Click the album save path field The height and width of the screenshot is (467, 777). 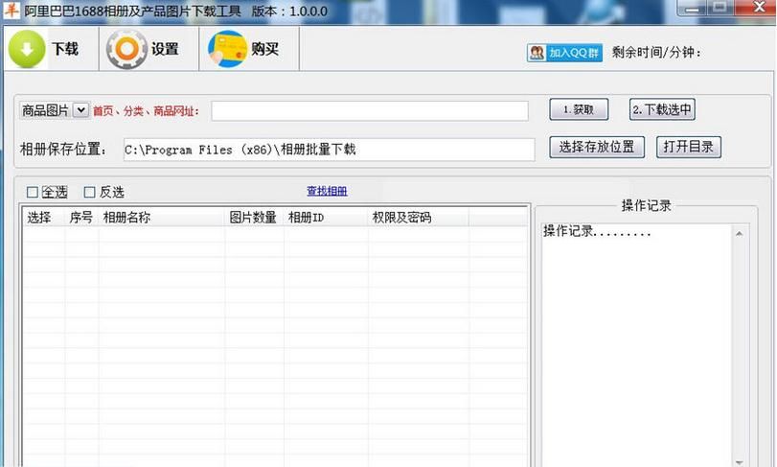(329, 150)
